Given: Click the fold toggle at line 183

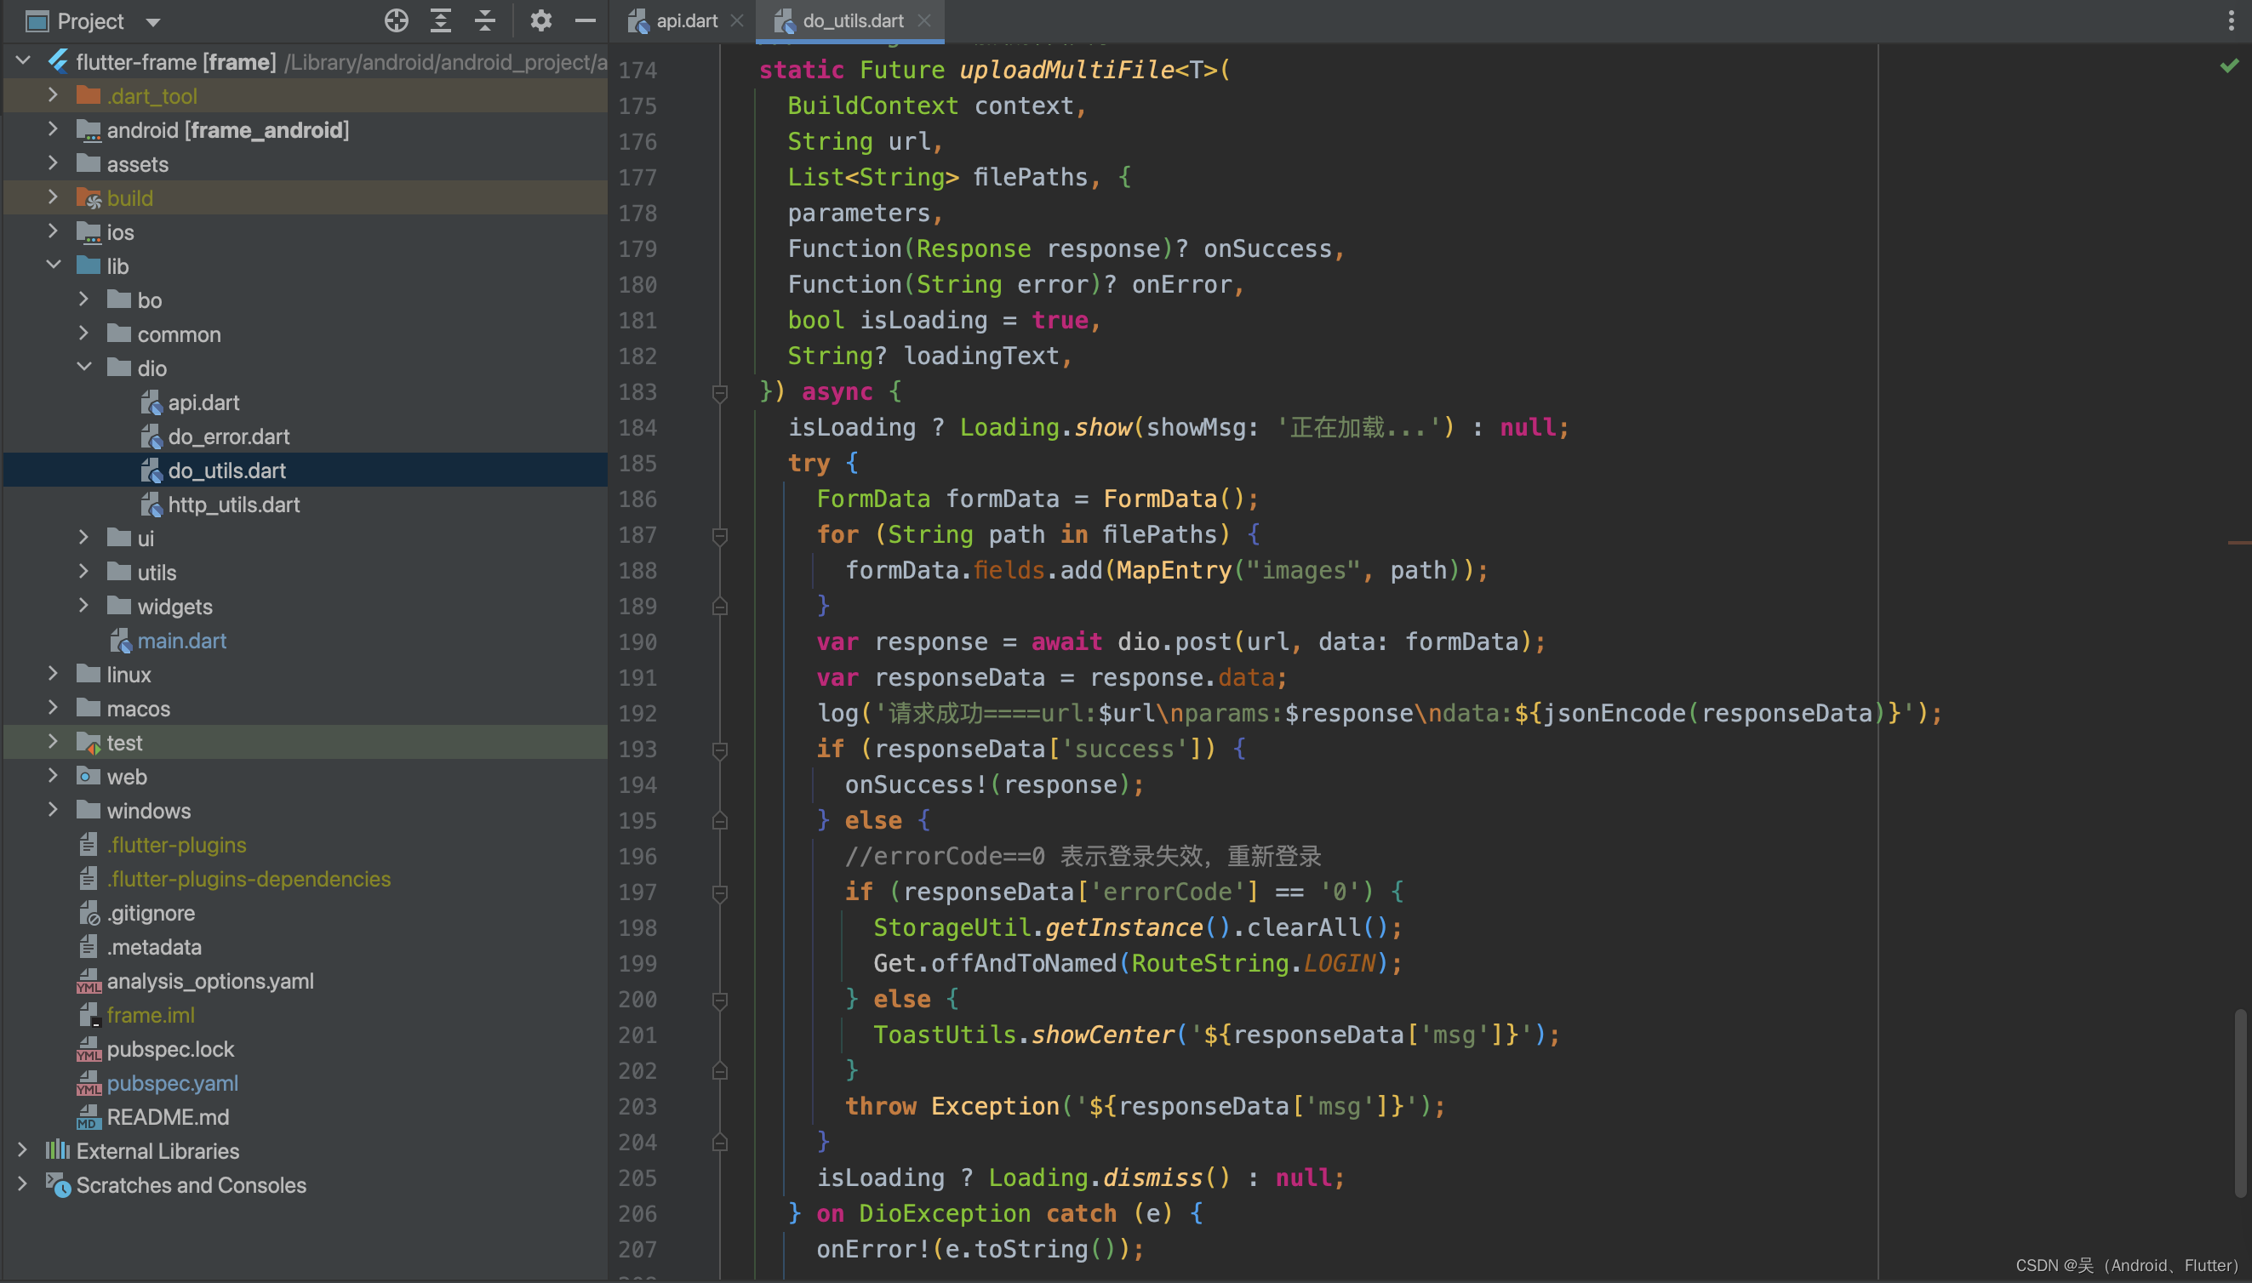Looking at the screenshot, I should (x=719, y=393).
